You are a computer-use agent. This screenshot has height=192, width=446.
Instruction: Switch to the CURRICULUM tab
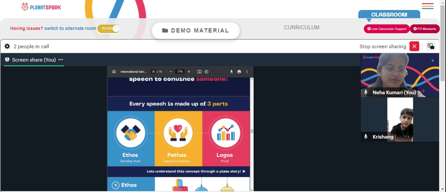[301, 28]
